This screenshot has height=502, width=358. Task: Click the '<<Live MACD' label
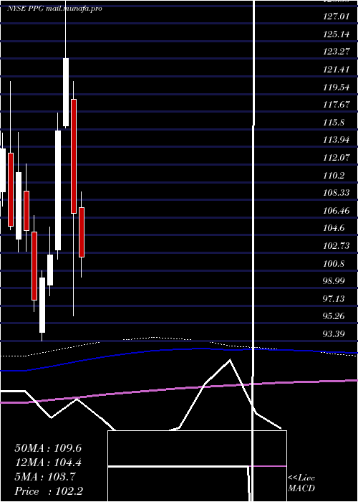pos(301,483)
